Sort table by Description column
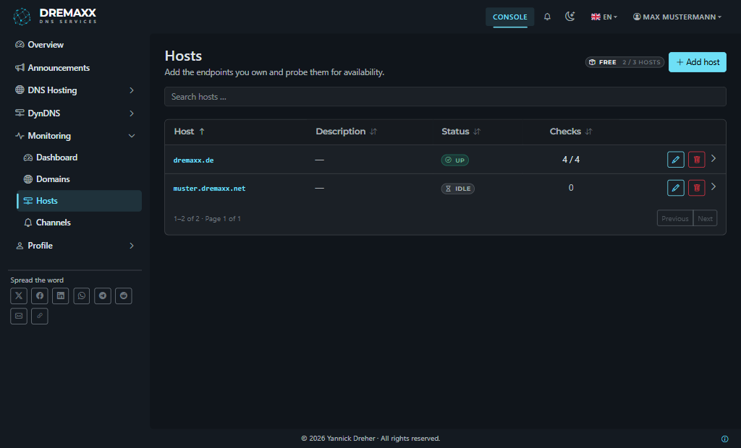 346,132
